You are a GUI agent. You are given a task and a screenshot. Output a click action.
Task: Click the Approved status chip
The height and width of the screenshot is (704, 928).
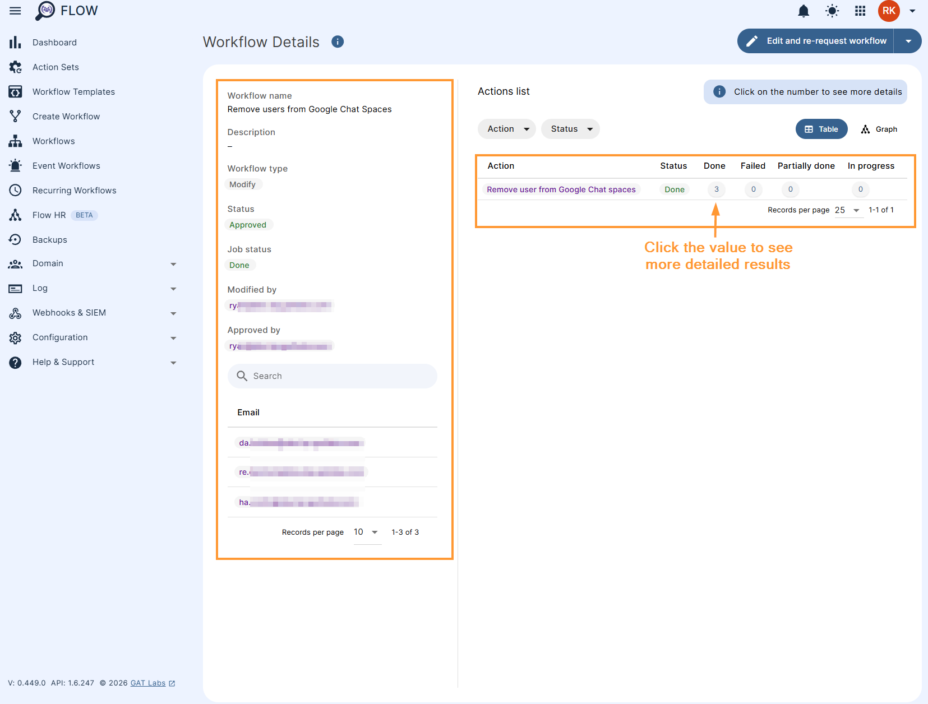(248, 225)
